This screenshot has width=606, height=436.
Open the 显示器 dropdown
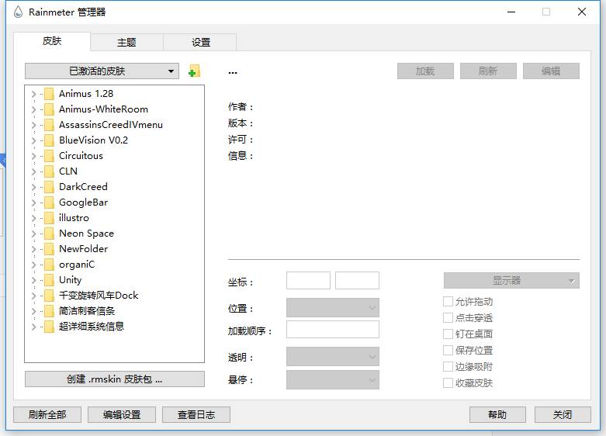(x=511, y=281)
